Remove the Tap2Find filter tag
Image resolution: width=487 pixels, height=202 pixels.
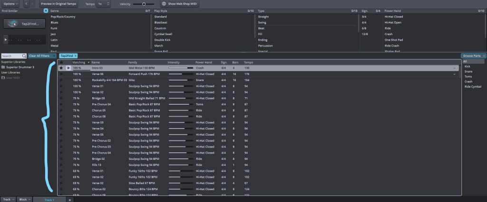click(75, 56)
